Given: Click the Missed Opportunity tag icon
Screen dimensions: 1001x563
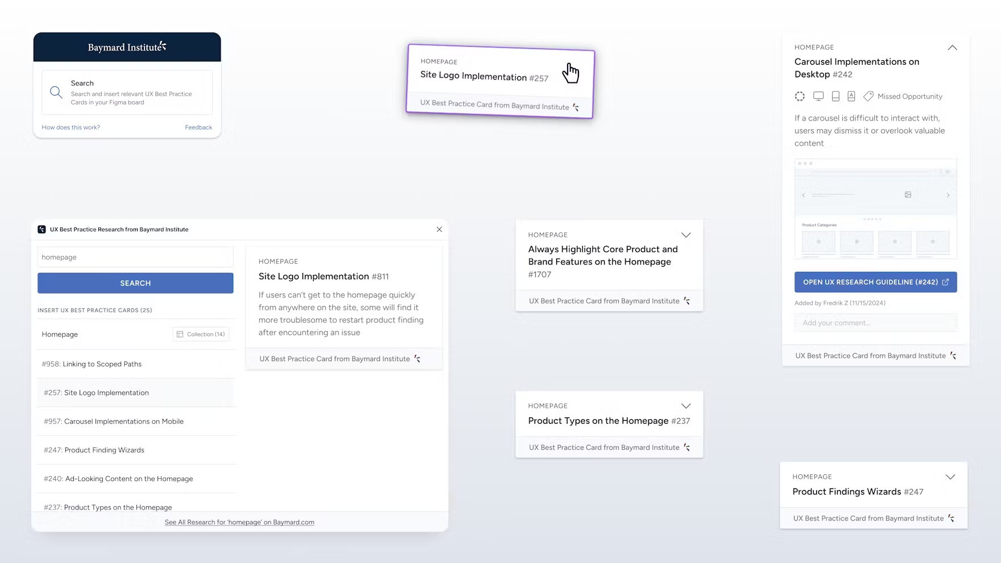Looking at the screenshot, I should tap(868, 96).
